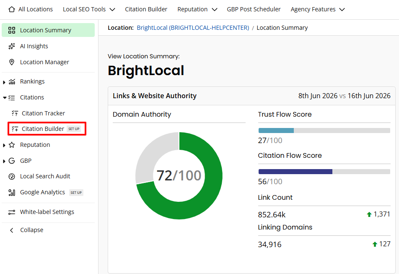This screenshot has width=399, height=274.
Task: Click the White-label Settings sliders icon
Action: point(12,212)
